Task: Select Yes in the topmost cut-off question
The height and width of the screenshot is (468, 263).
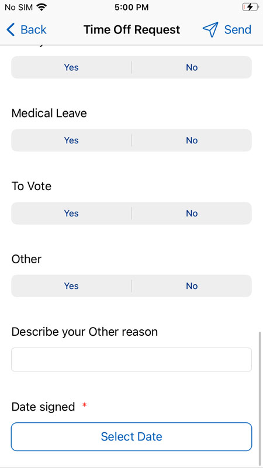Action: (x=71, y=67)
